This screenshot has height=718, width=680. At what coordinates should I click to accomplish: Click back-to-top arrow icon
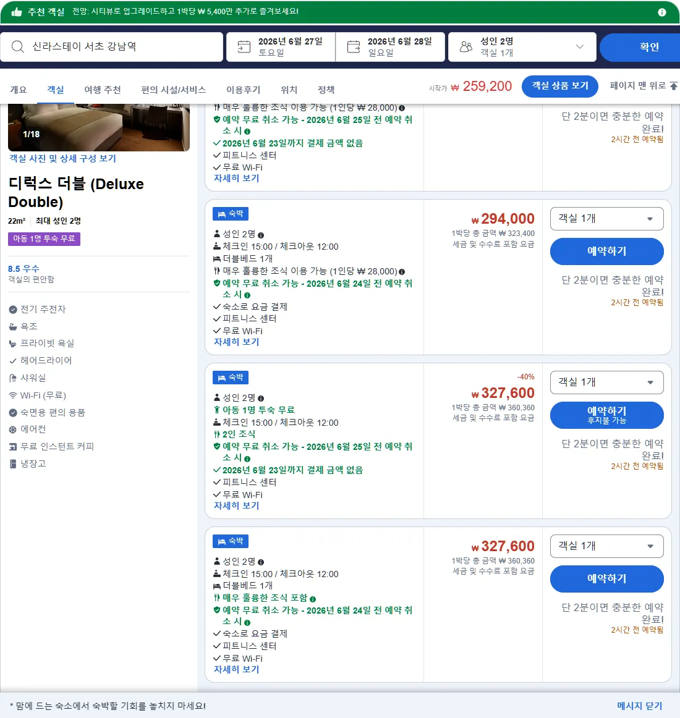673,86
